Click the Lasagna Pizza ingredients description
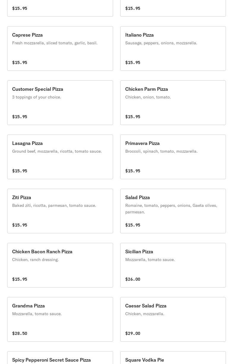This screenshot has width=233, height=364. [57, 151]
